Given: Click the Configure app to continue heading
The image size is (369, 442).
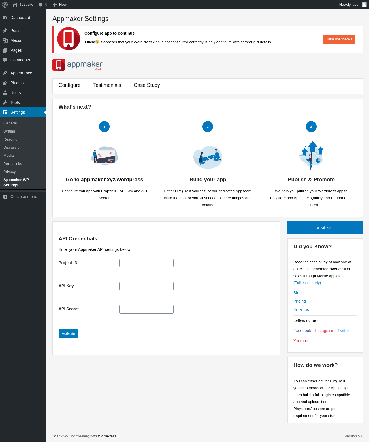Looking at the screenshot, I should (110, 33).
